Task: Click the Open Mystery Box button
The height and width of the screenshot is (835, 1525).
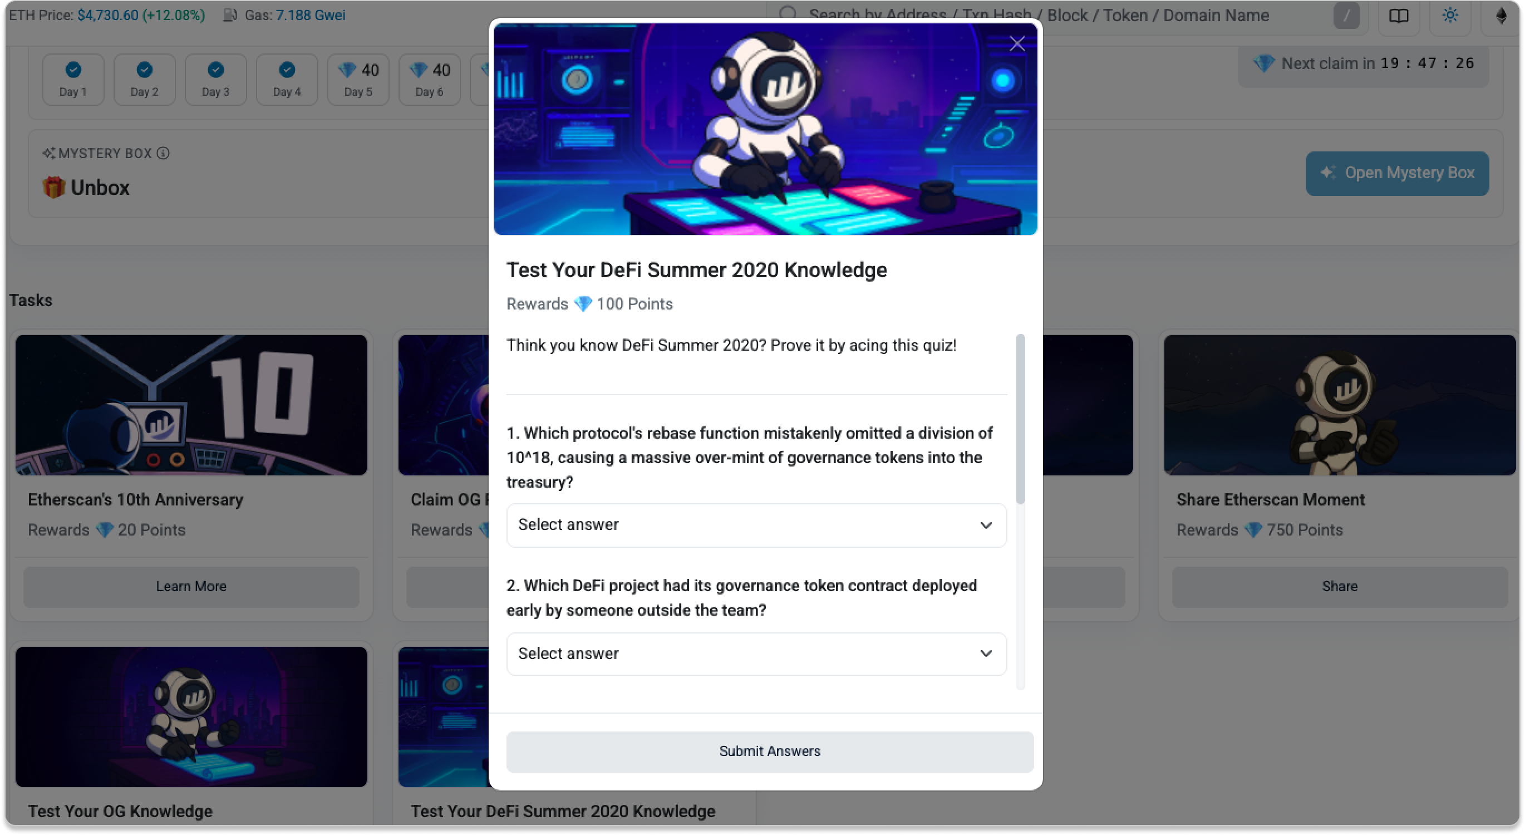Action: [x=1396, y=173]
